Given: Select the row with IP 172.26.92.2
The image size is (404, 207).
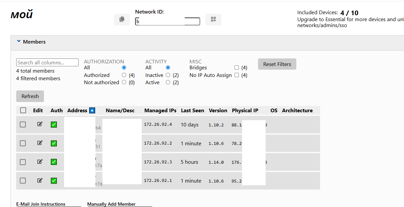Looking at the screenshot, I should (x=23, y=143).
